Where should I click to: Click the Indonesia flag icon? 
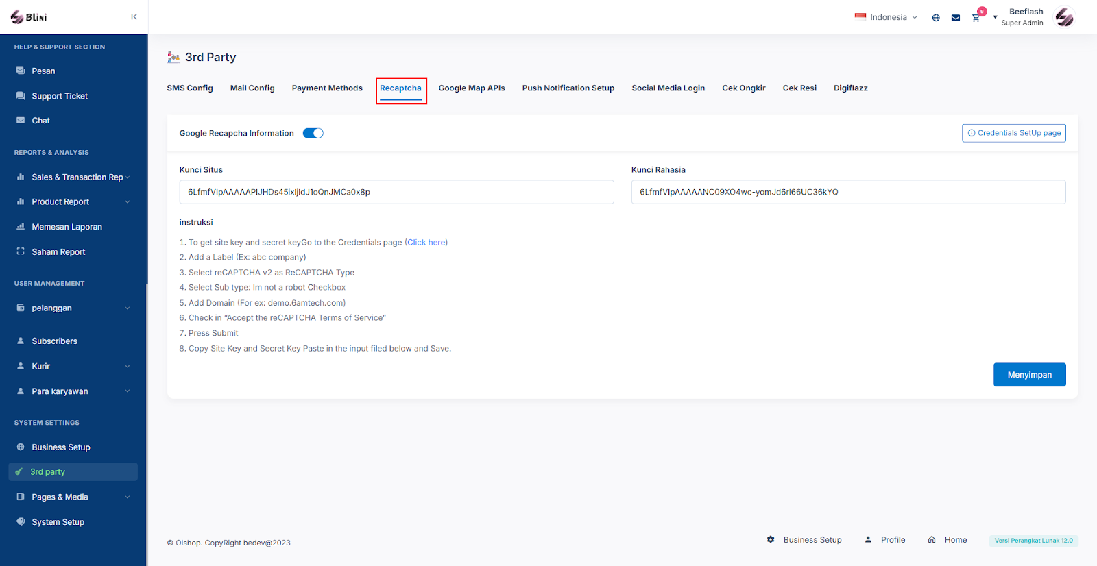860,17
